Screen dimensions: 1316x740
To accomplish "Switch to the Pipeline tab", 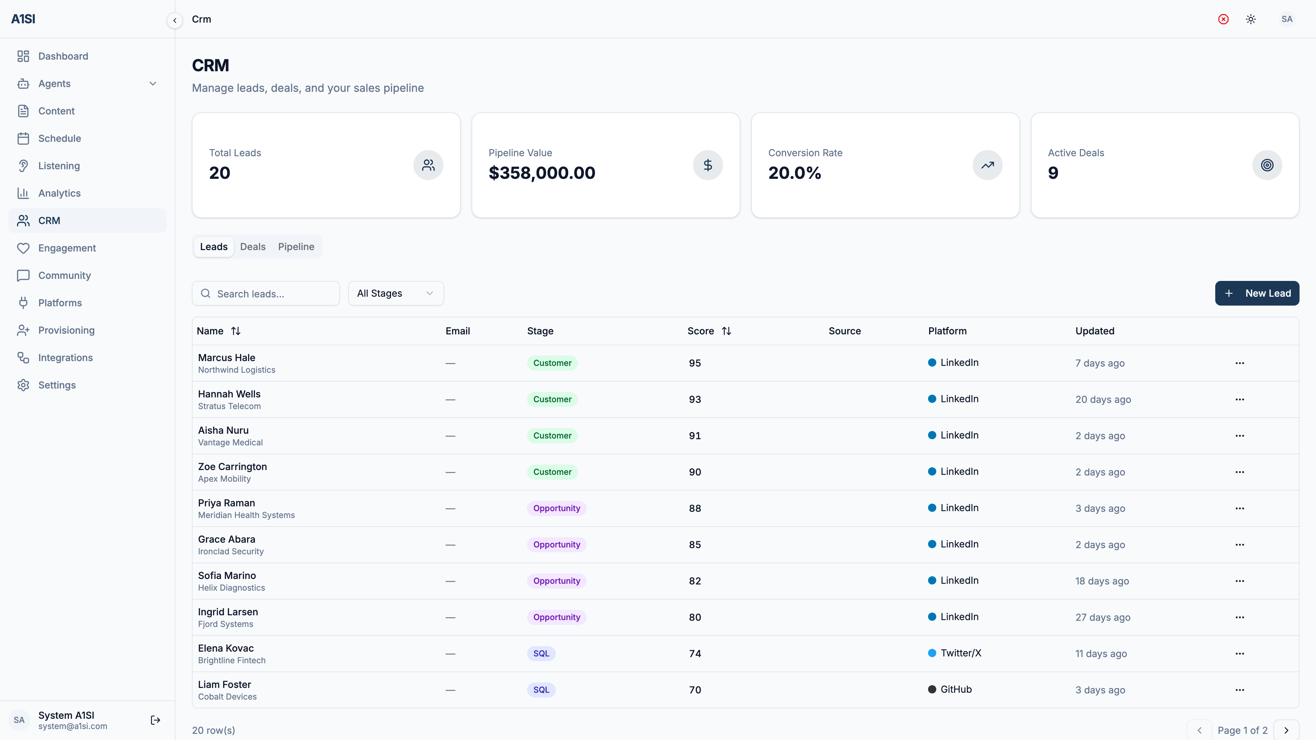I will pyautogui.click(x=296, y=247).
